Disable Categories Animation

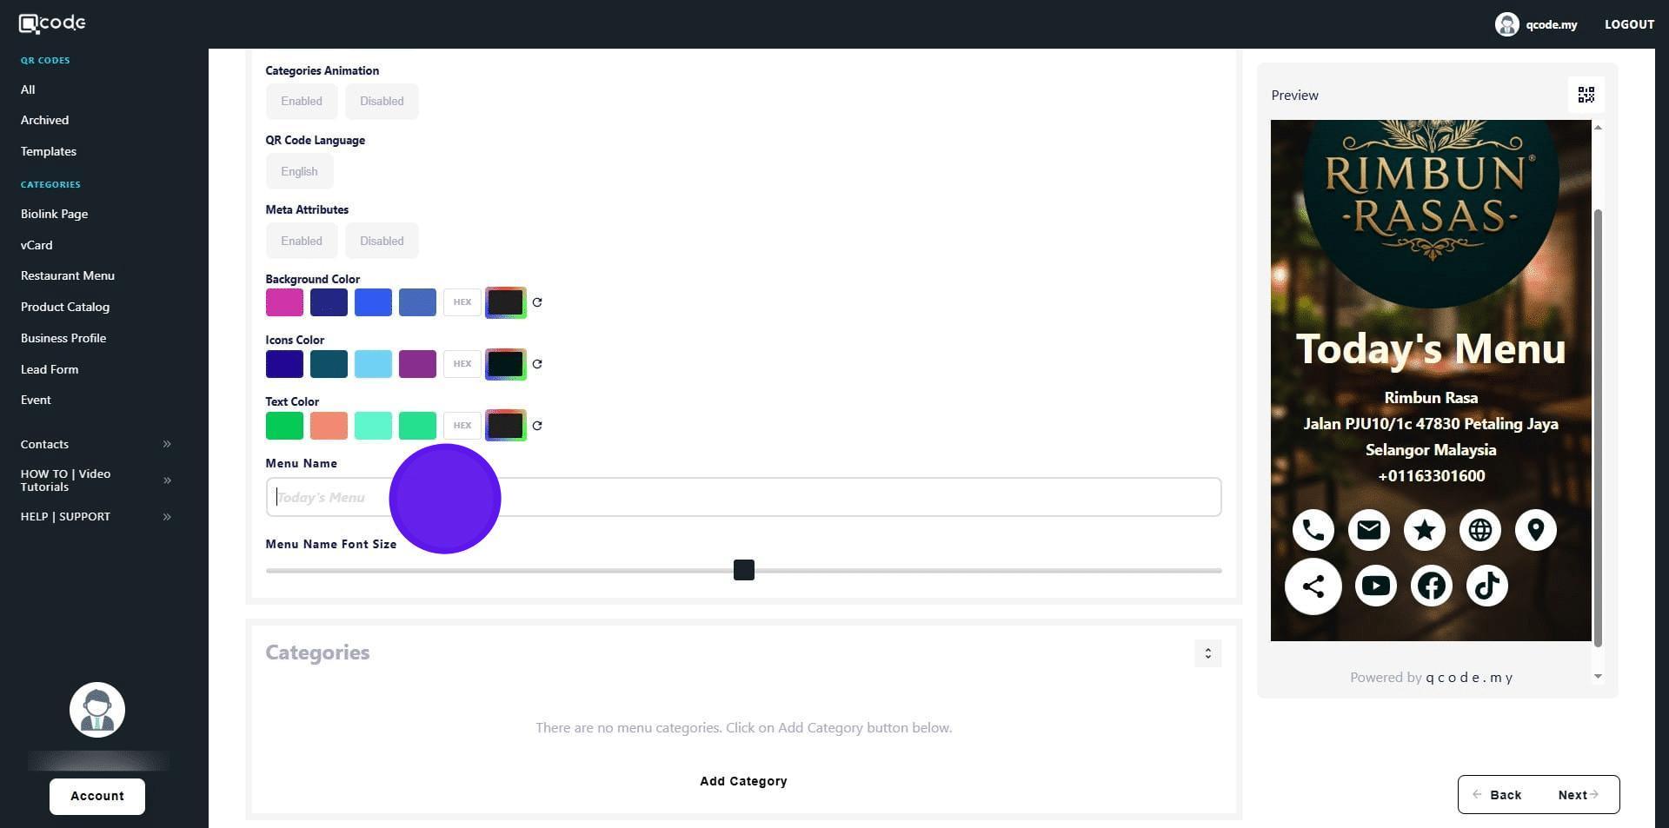click(382, 102)
